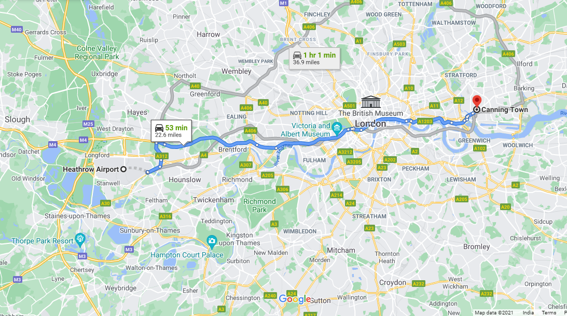Open the Victoria and Albert Museum marker
567x316 pixels.
point(337,127)
